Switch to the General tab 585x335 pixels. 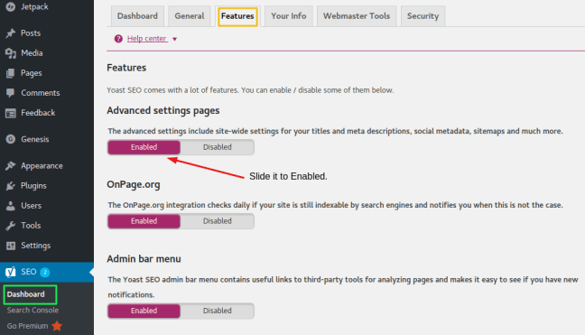point(190,16)
